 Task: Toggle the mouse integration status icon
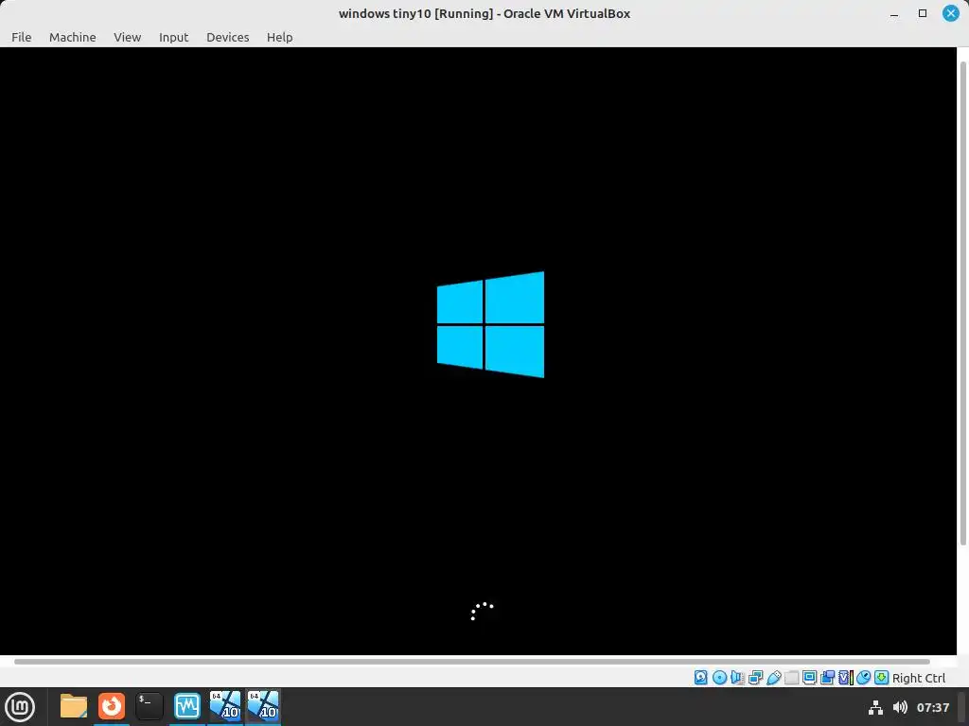863,677
